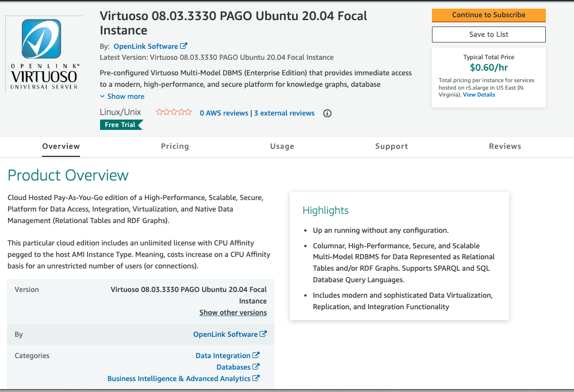Go to the Support tab
Image resolution: width=574 pixels, height=392 pixels.
point(391,146)
